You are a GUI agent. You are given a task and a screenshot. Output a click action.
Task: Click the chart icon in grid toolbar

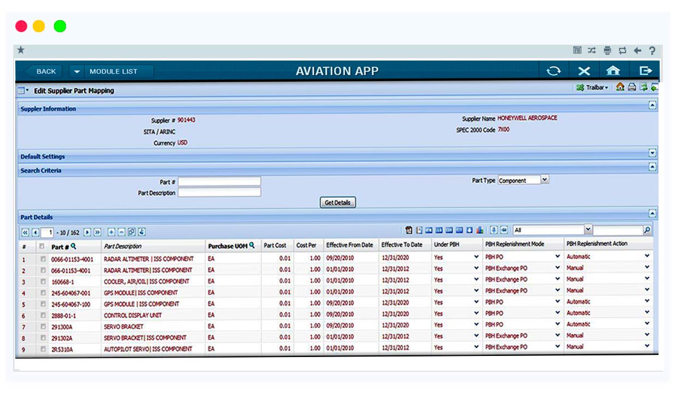pos(480,230)
